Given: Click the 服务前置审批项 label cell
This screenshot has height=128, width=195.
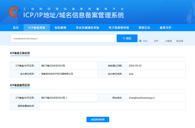Looking at the screenshot, I should pyautogui.click(x=25, y=106).
